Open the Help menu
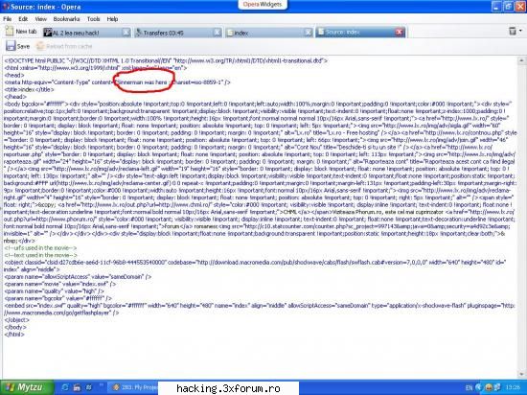This screenshot has height=395, width=527. [112, 19]
